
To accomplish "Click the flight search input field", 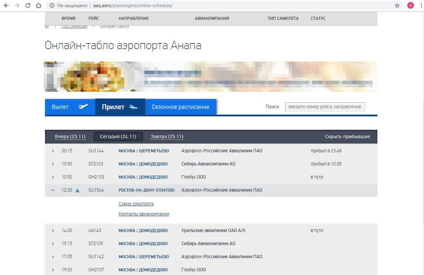I will tap(325, 107).
